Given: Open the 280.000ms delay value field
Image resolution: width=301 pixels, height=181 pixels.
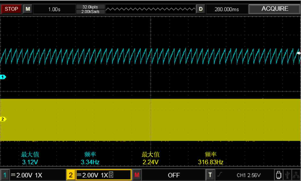Looking at the screenshot, I should 227,9.
